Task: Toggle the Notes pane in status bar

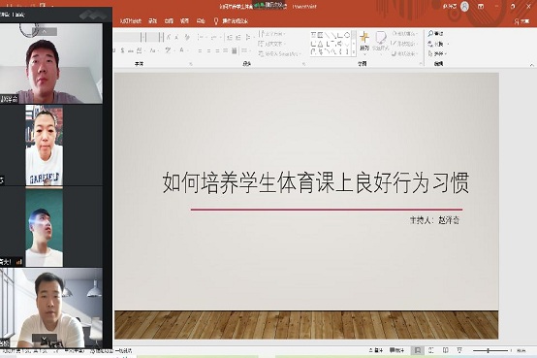Action: 376,350
